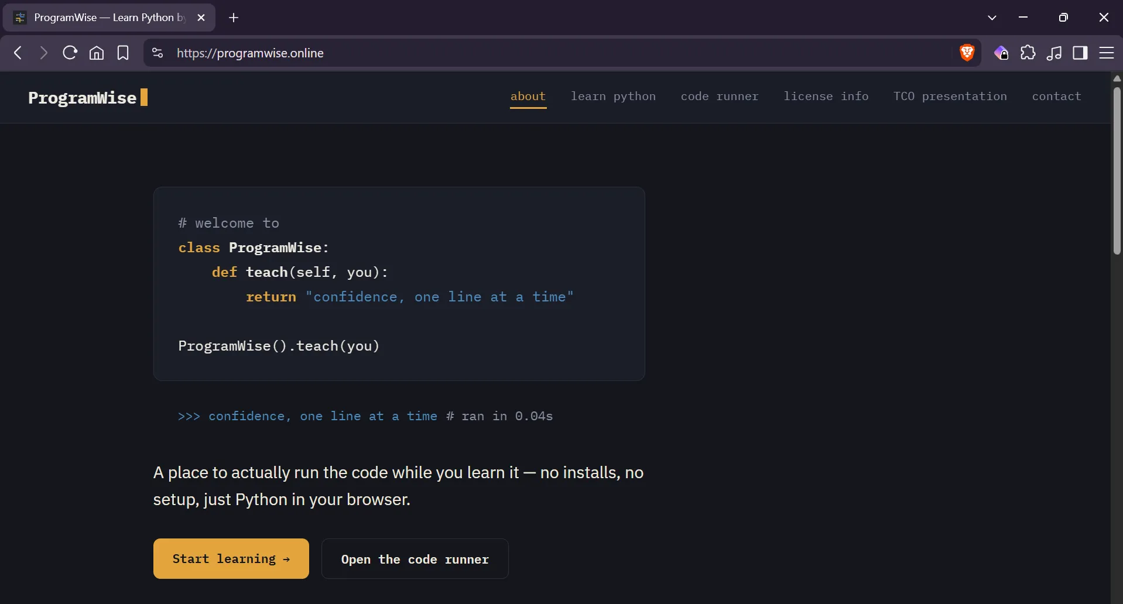This screenshot has width=1123, height=604.
Task: Bookmark this page with the bookmark icon
Action: (123, 53)
